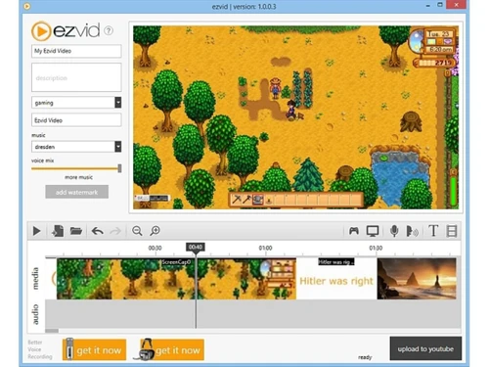
Task: Zoom out the timeline with the minus magnifier
Action: (x=137, y=231)
